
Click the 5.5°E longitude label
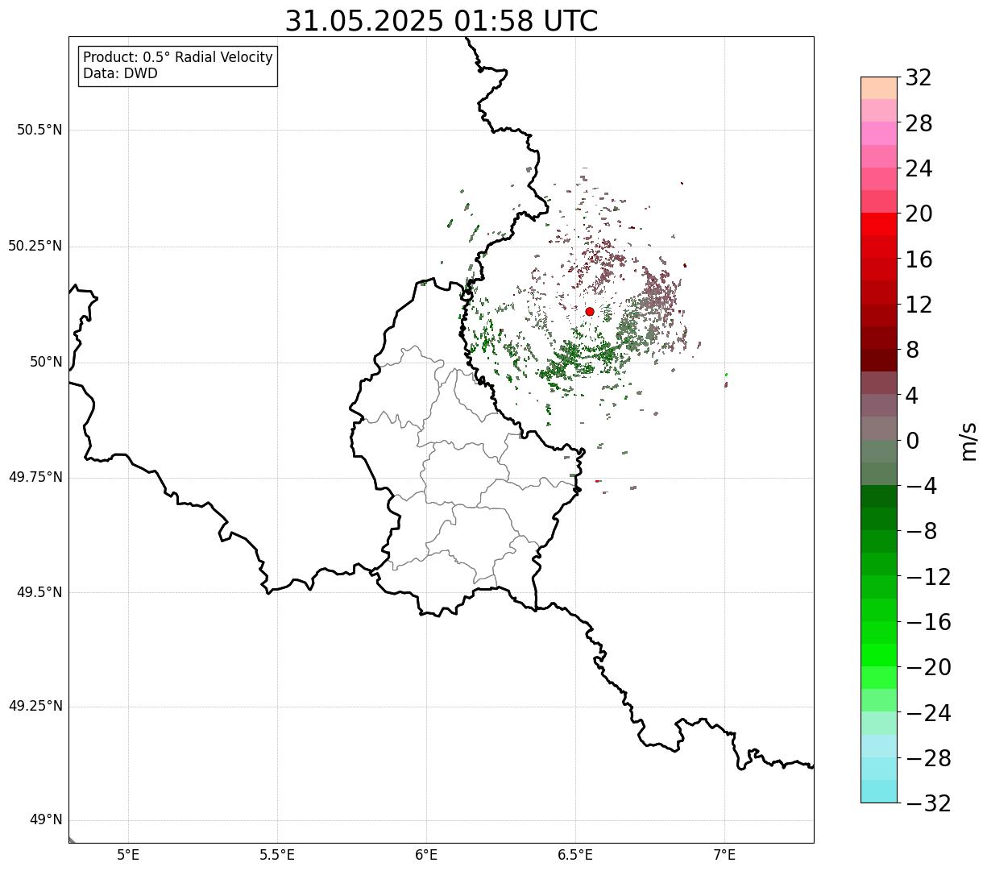277,855
